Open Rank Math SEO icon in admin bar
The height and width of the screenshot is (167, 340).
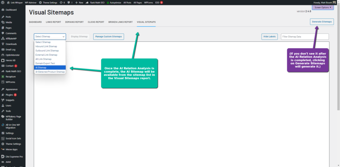tap(87, 3)
